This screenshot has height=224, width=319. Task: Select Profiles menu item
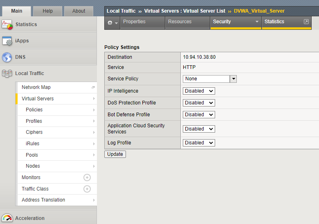point(57,121)
